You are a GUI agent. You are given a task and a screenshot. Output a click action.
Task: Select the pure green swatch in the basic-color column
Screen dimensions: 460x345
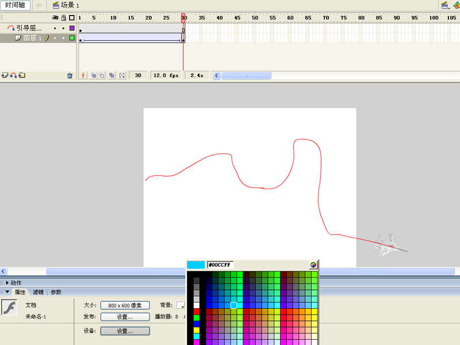(197, 318)
